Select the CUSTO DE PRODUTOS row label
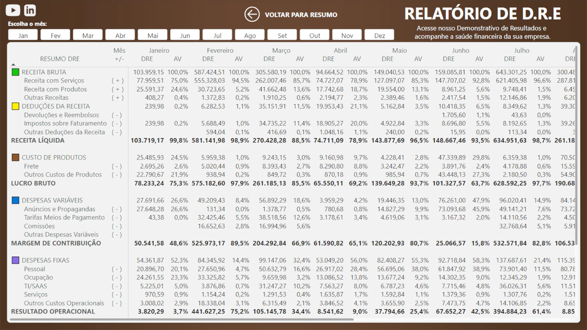 [x=54, y=158]
